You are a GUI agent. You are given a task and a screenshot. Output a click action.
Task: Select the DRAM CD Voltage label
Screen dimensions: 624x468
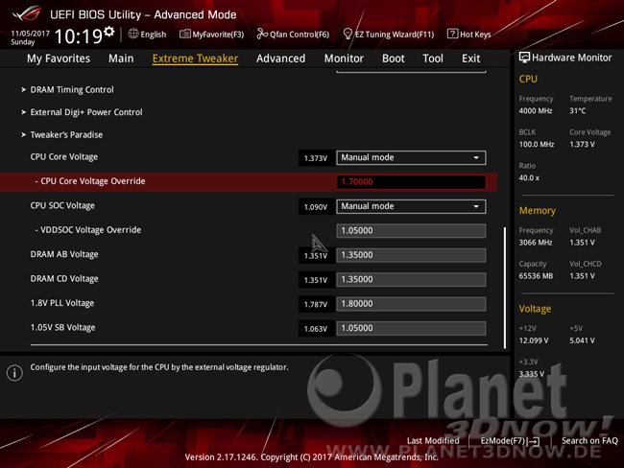[64, 279]
